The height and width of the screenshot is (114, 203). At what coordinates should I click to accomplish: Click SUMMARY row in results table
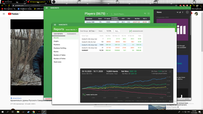click(x=111, y=50)
